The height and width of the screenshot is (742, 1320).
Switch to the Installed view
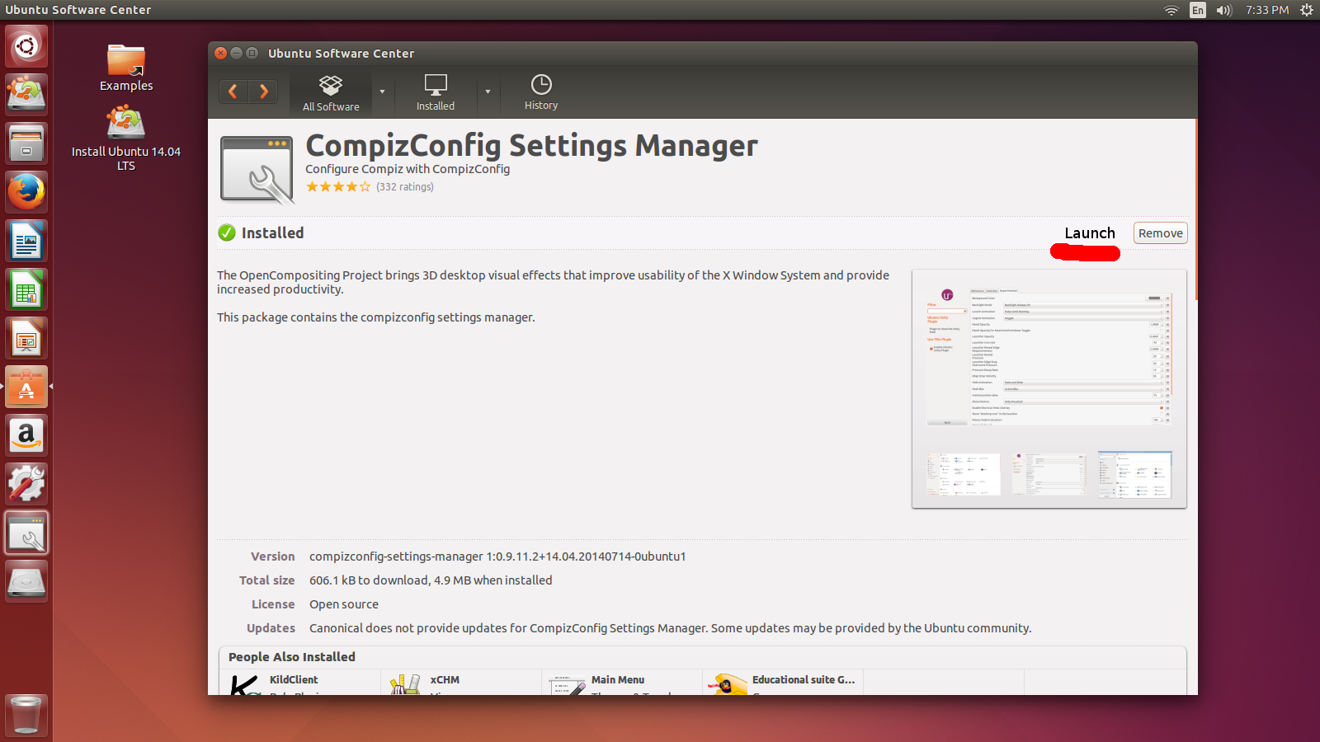tap(436, 93)
